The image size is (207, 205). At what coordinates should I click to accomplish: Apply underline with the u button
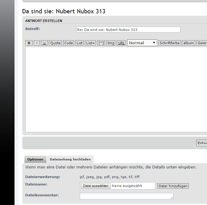[44, 43]
